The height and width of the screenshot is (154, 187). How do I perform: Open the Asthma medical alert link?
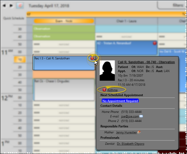click(112, 90)
